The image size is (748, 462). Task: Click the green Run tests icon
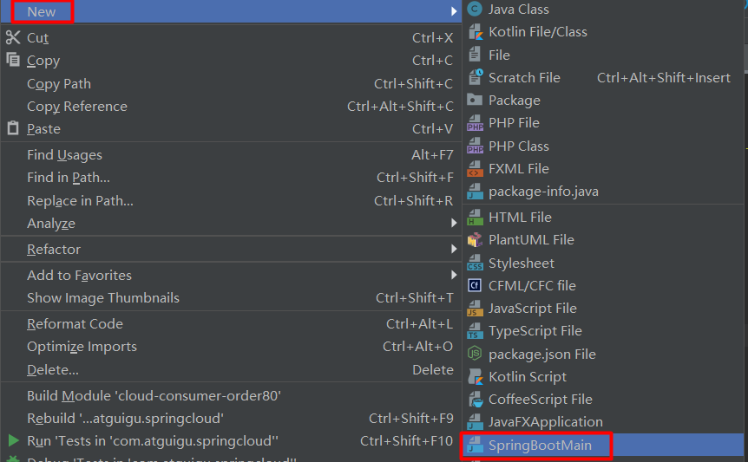click(x=13, y=440)
